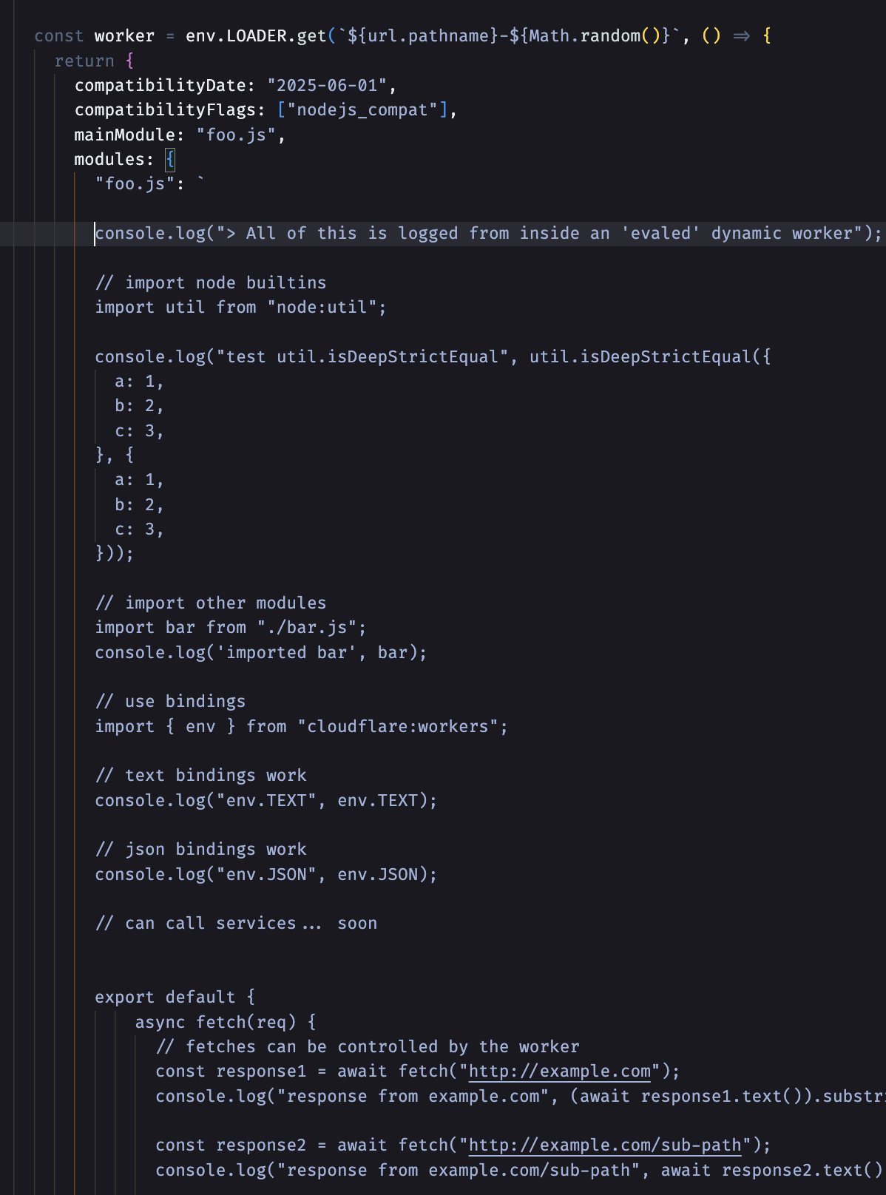Click the "// import node builtins" comment
886x1195 pixels.
[x=210, y=282]
